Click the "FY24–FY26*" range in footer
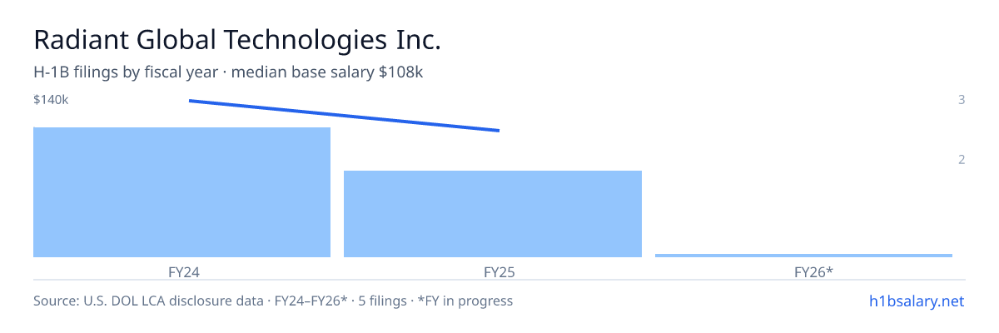 pos(311,301)
